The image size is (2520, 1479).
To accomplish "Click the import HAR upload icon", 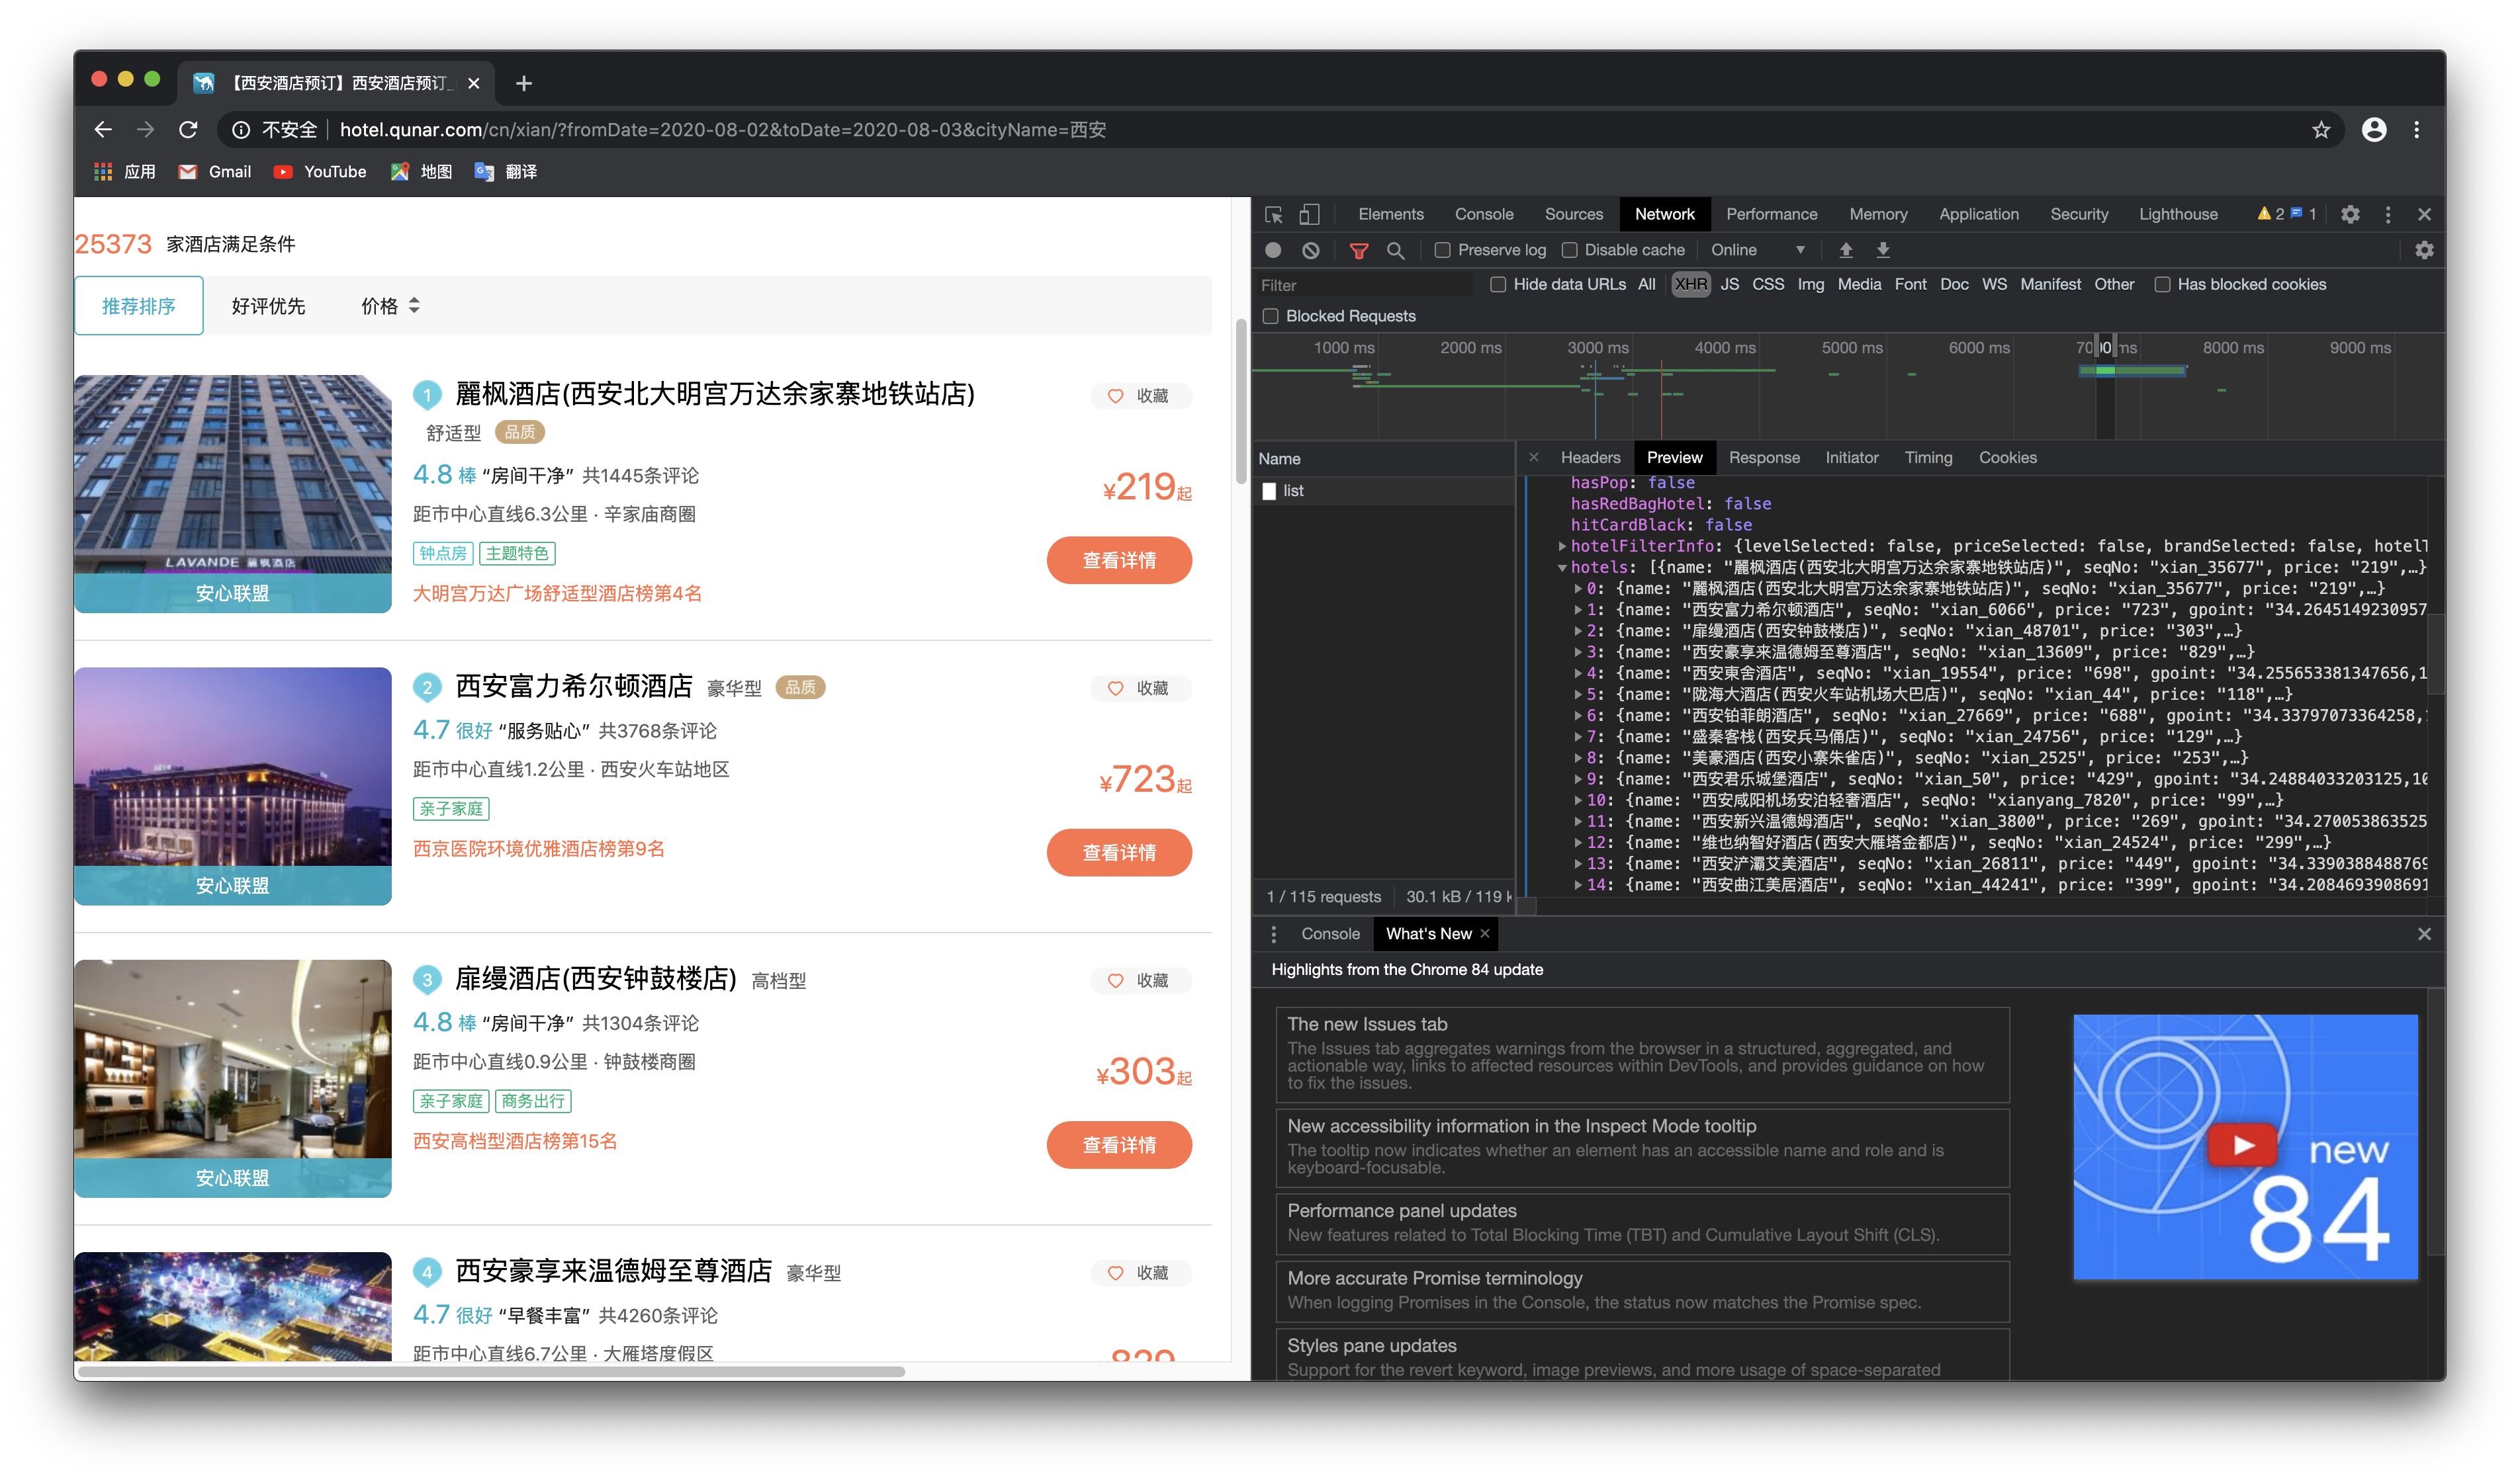I will (1846, 251).
